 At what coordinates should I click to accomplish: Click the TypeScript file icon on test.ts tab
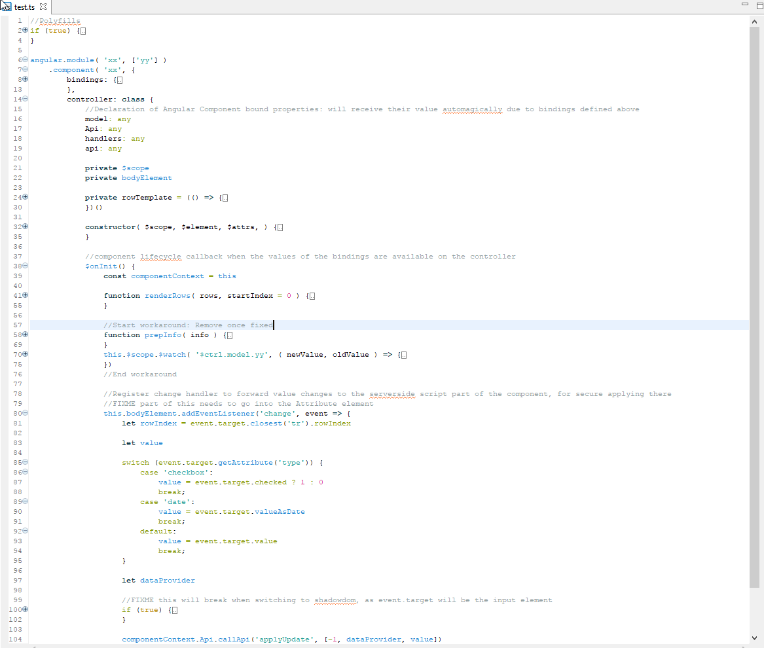click(6, 7)
